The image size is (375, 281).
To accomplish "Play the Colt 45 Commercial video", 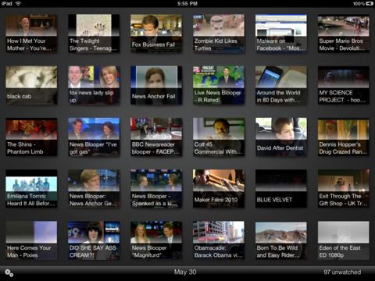I will [x=219, y=137].
